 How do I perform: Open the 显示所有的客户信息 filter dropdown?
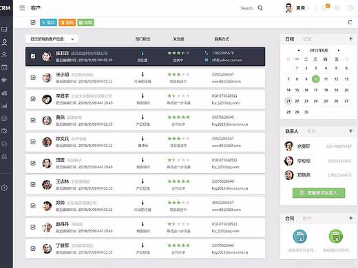click(x=52, y=39)
